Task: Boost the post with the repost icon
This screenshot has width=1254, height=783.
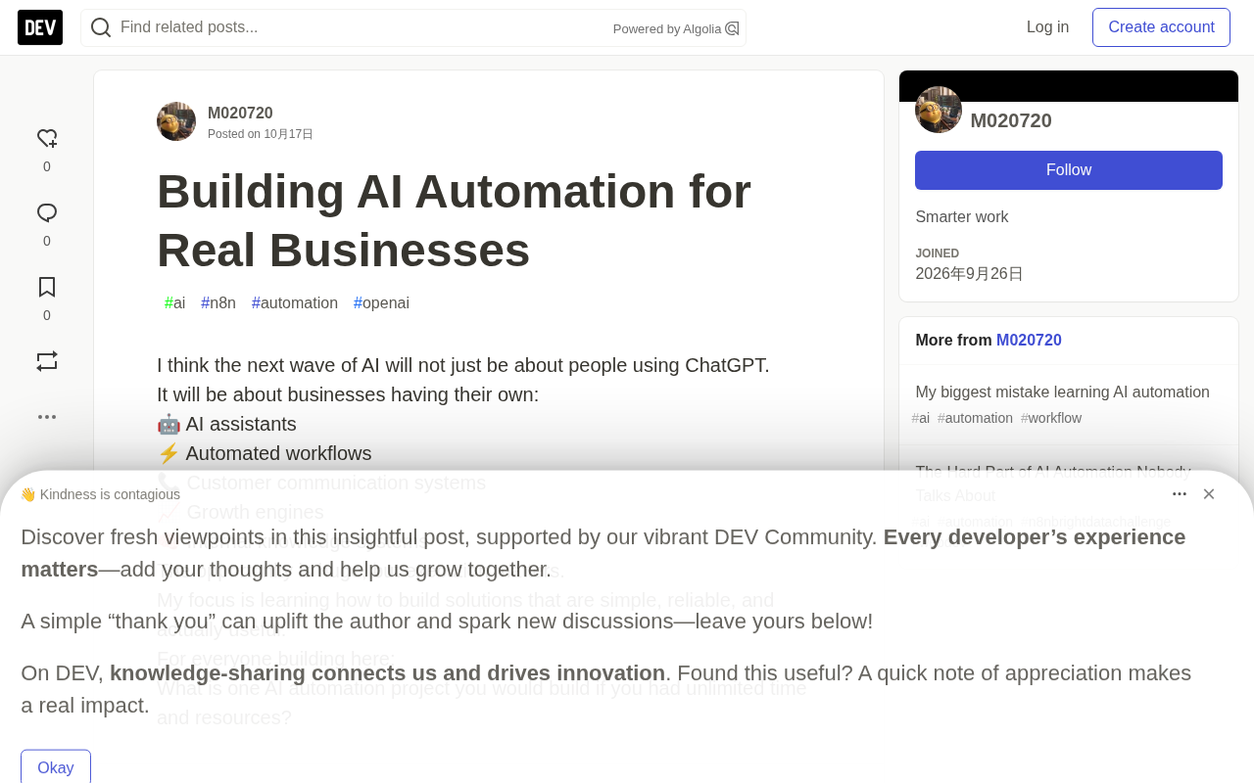Action: 47,361
